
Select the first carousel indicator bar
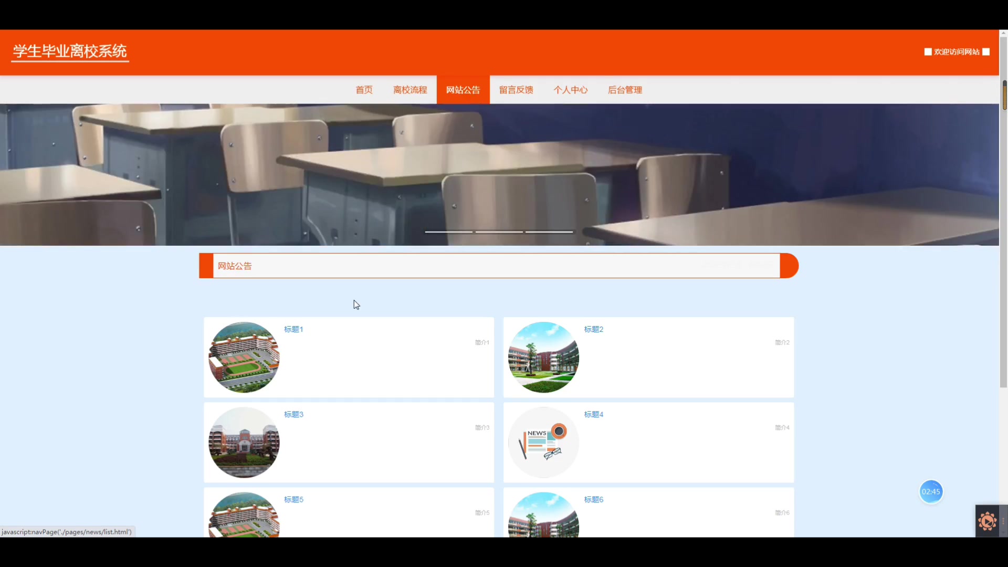(x=449, y=232)
